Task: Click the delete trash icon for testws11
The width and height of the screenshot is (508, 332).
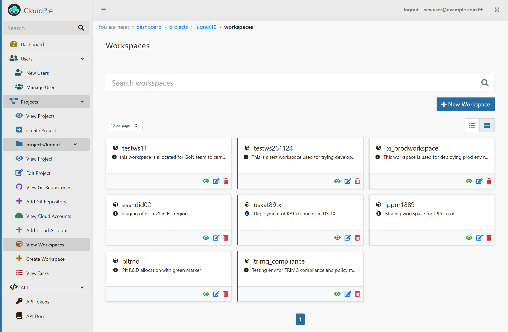Action: [x=226, y=181]
